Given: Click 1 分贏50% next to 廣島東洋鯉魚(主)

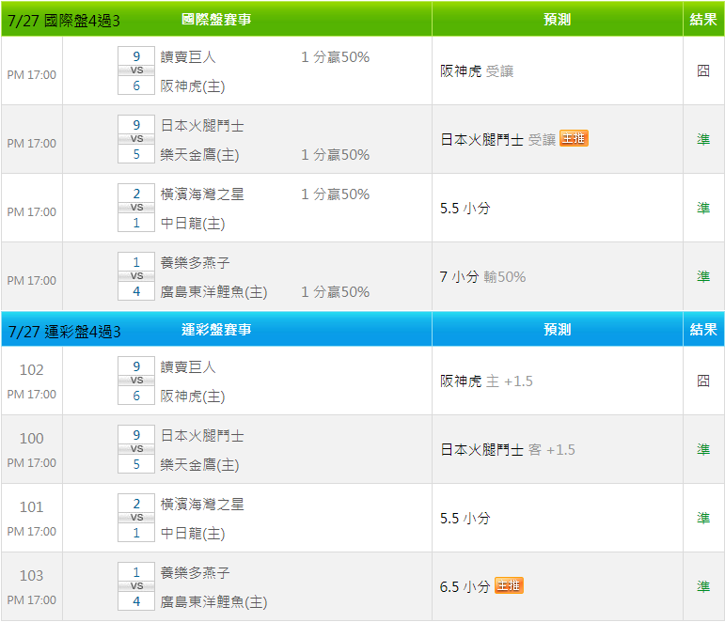Looking at the screenshot, I should point(335,291).
